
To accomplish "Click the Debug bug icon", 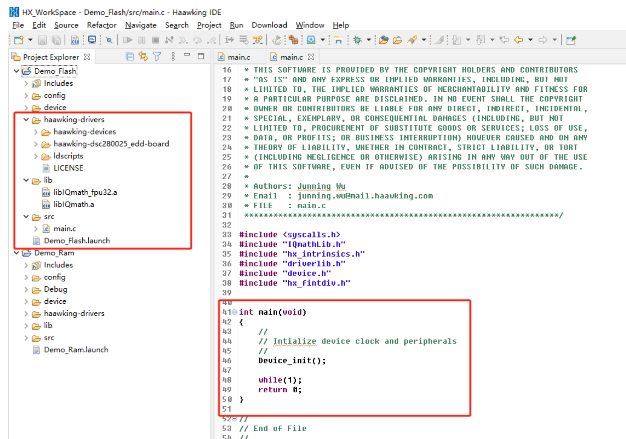I will [357, 40].
